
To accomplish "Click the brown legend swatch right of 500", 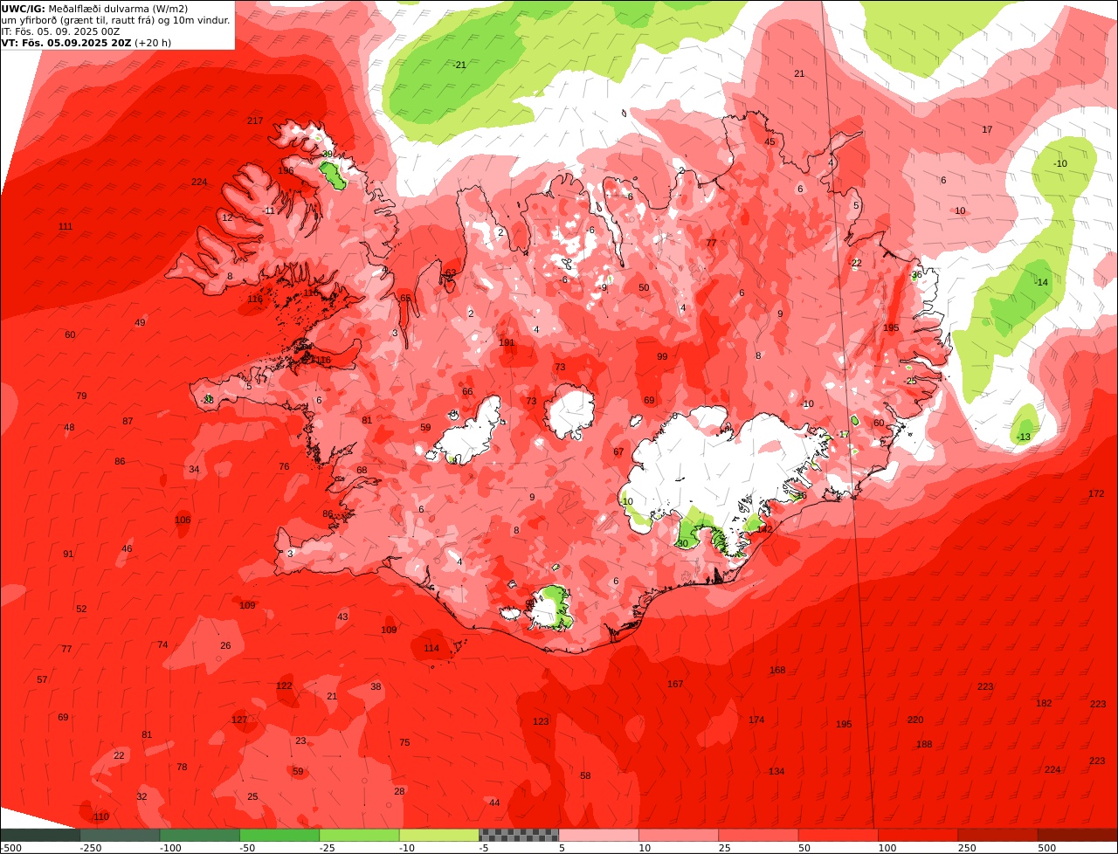I will click(1078, 835).
